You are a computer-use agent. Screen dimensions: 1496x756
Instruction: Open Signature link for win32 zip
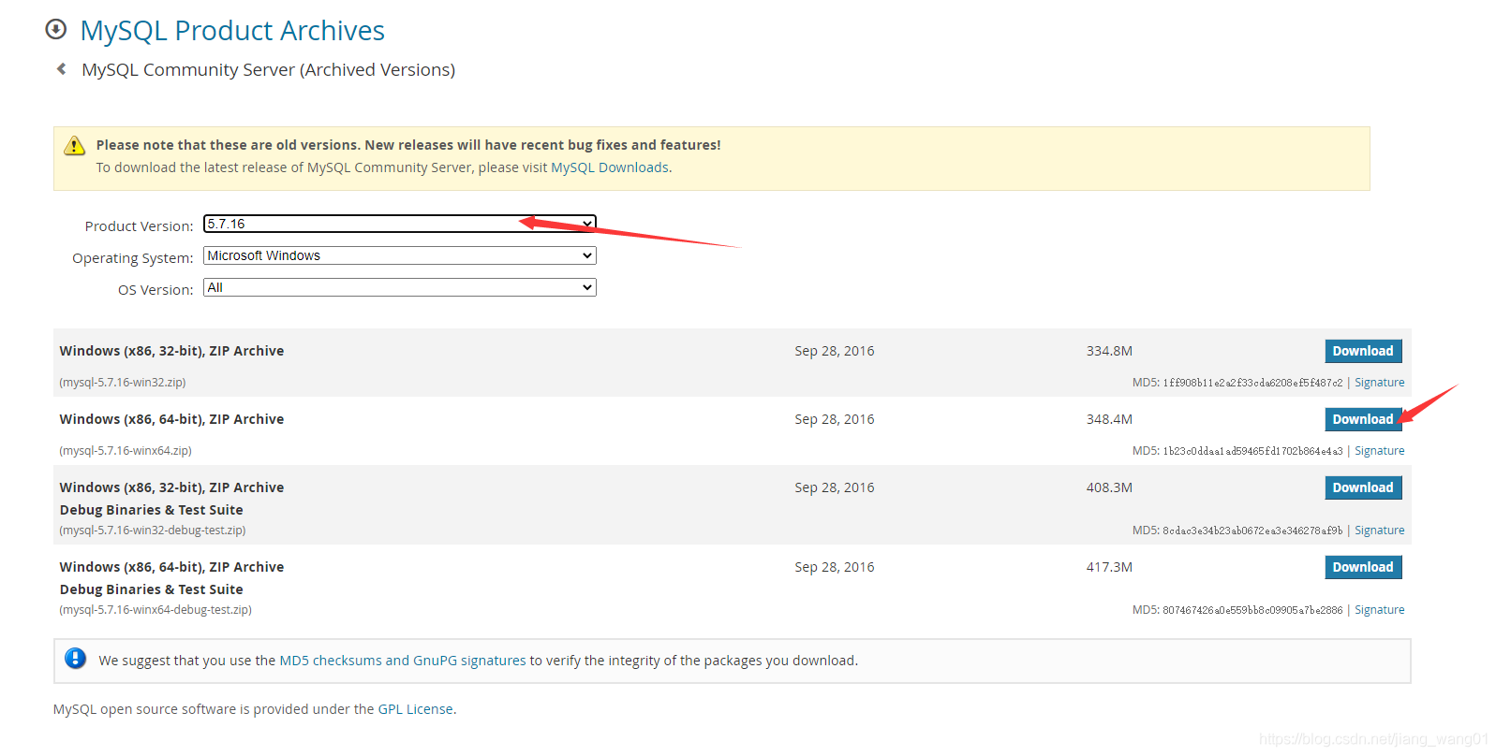[x=1380, y=383]
